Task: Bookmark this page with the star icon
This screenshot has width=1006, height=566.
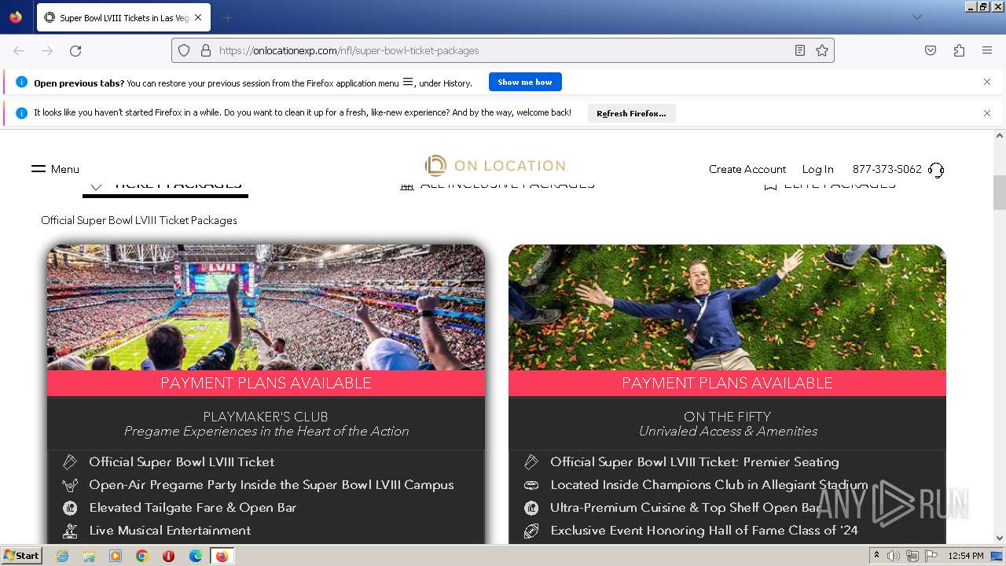Action: 822,50
